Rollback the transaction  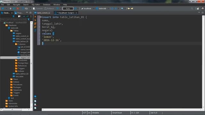[x=49, y=9]
